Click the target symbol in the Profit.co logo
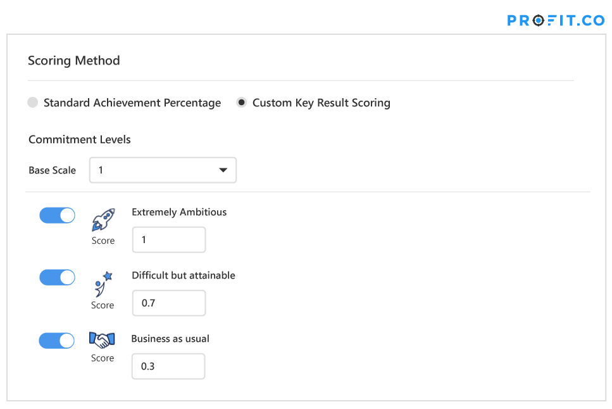Image resolution: width=612 pixels, height=409 pixels. pos(538,20)
